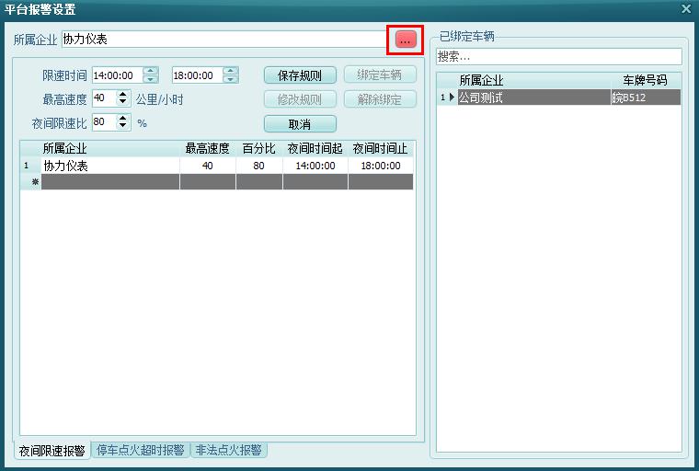Close the platform alarm settings window

click(685, 8)
